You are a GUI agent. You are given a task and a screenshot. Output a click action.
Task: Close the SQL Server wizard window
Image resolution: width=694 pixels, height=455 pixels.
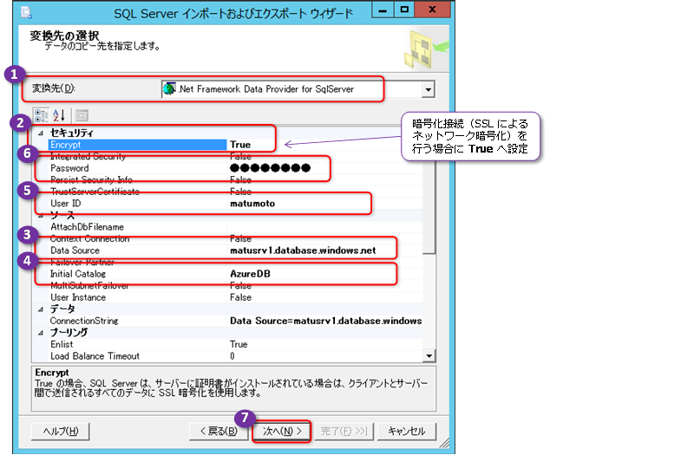433,9
